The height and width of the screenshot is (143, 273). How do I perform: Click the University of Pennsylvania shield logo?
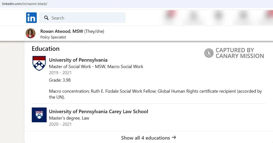click(39, 63)
